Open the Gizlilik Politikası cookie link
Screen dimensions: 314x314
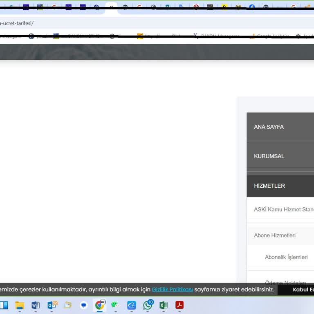tap(172, 289)
